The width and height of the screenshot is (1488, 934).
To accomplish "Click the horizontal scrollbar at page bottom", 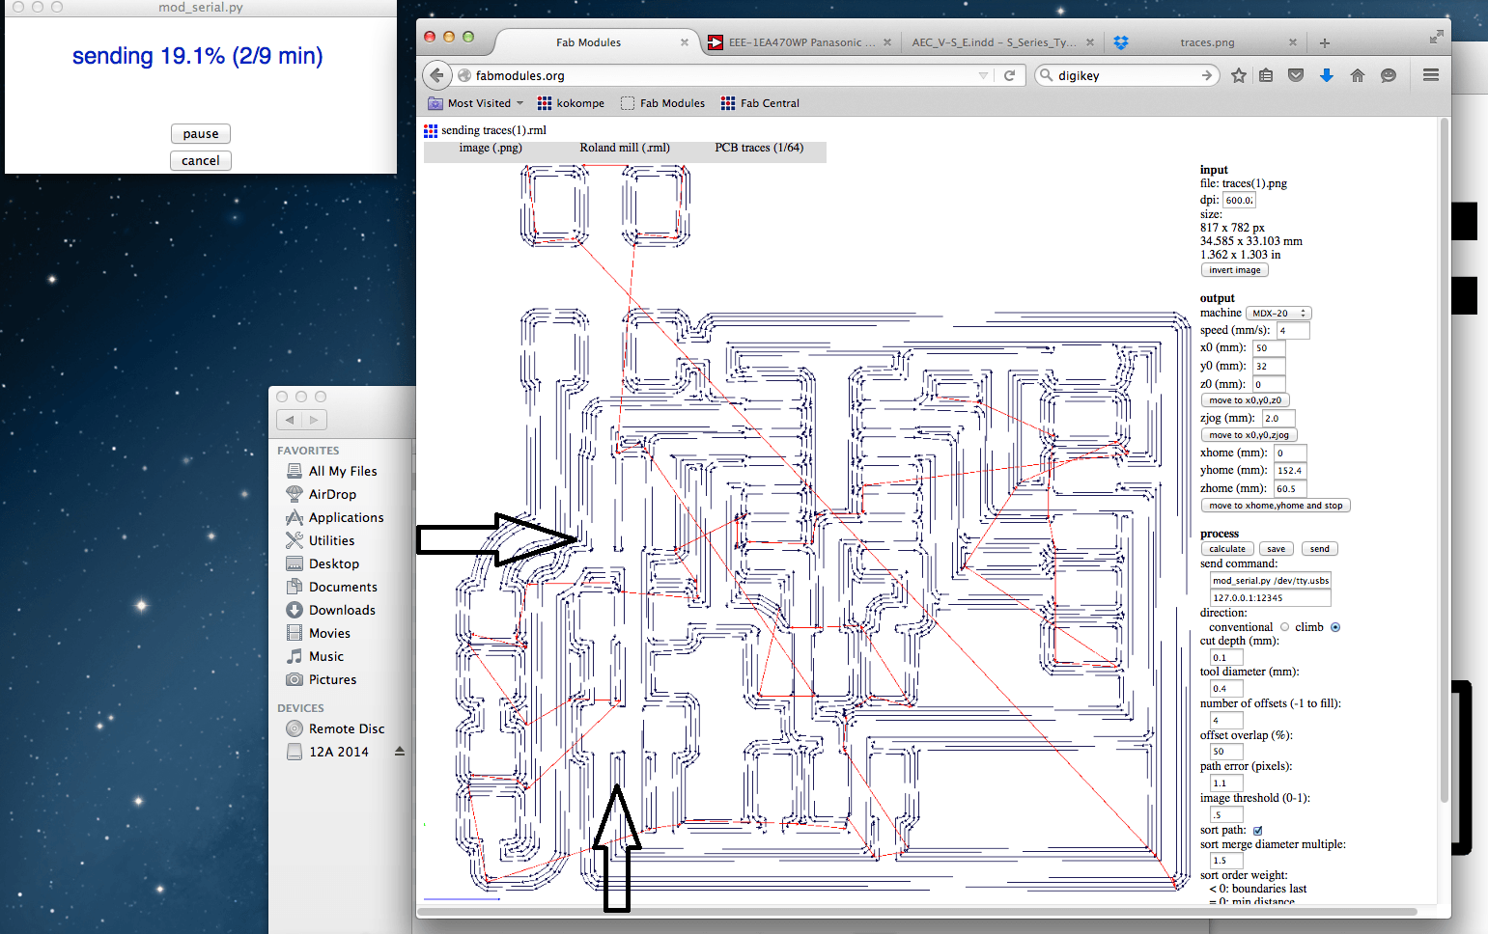I will click(917, 911).
